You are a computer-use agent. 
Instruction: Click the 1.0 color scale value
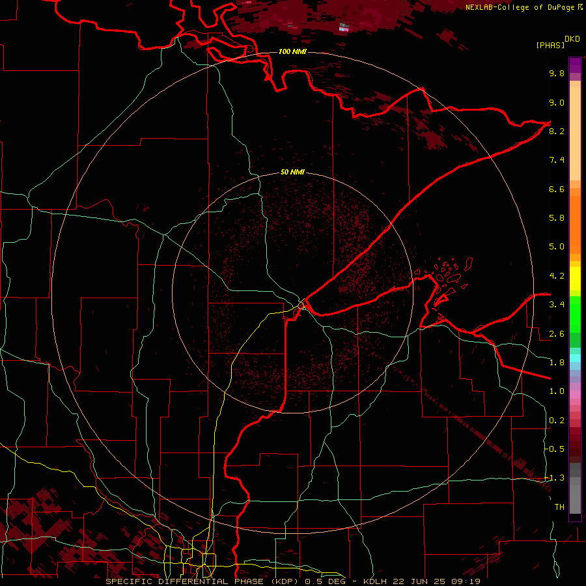[x=557, y=391]
